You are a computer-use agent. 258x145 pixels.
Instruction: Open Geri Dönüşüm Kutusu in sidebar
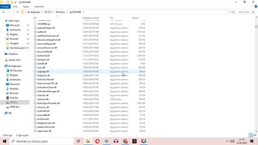point(18,48)
